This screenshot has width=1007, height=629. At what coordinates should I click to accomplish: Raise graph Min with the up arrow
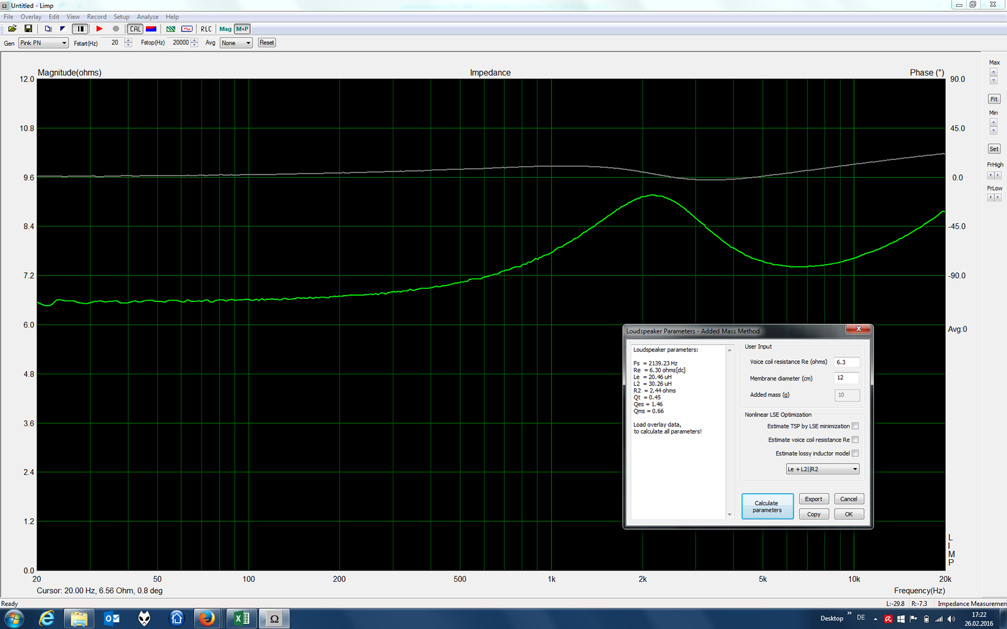(994, 122)
